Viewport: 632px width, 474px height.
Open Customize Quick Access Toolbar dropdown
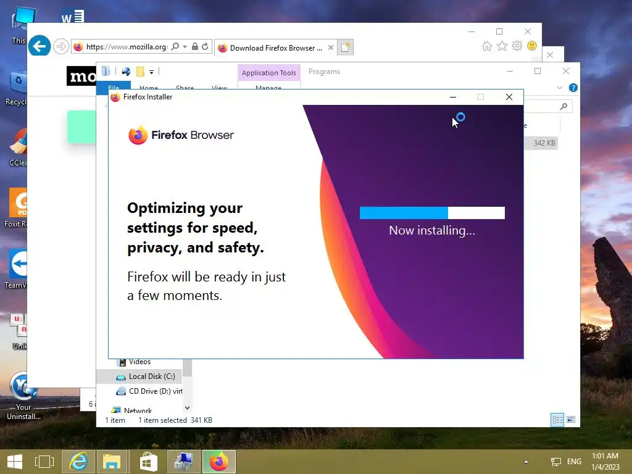coord(152,72)
